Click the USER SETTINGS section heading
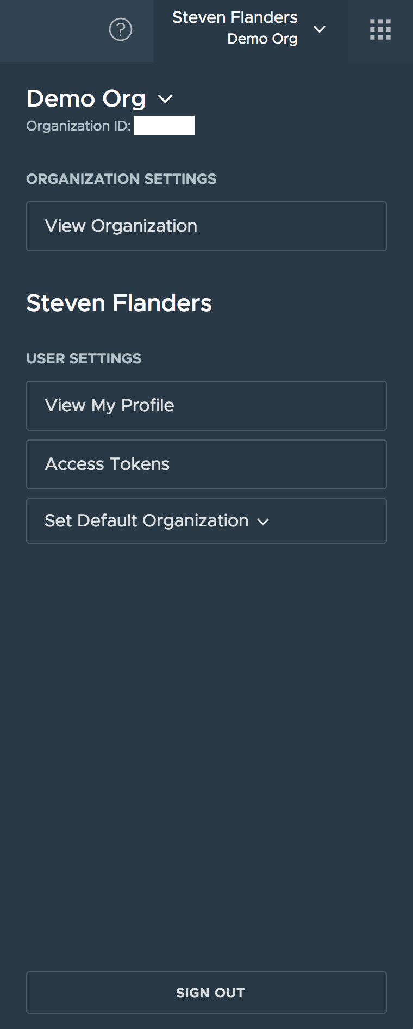This screenshot has width=413, height=1029. 84,358
